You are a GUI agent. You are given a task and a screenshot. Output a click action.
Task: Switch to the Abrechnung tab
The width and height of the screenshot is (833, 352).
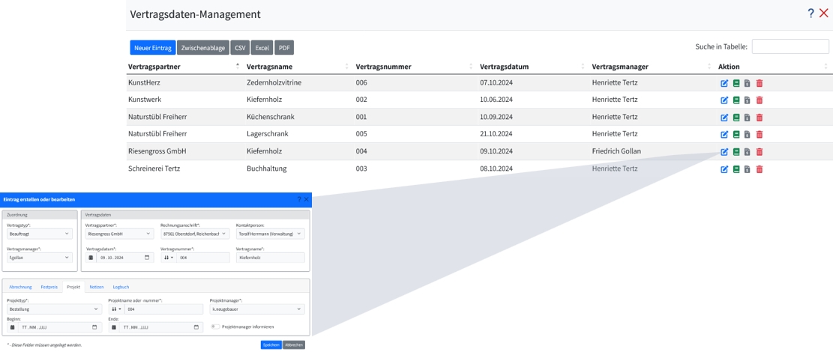tap(20, 287)
